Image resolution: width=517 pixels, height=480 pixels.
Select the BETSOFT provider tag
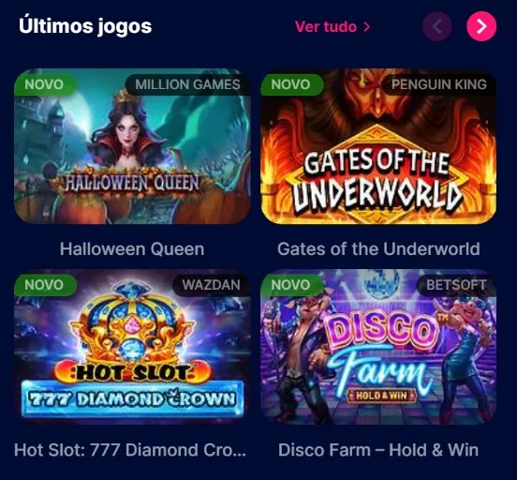[456, 285]
